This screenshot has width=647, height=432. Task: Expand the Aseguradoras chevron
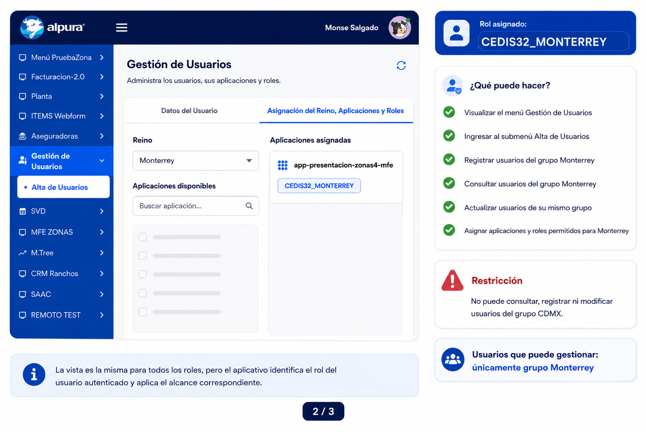pos(102,136)
